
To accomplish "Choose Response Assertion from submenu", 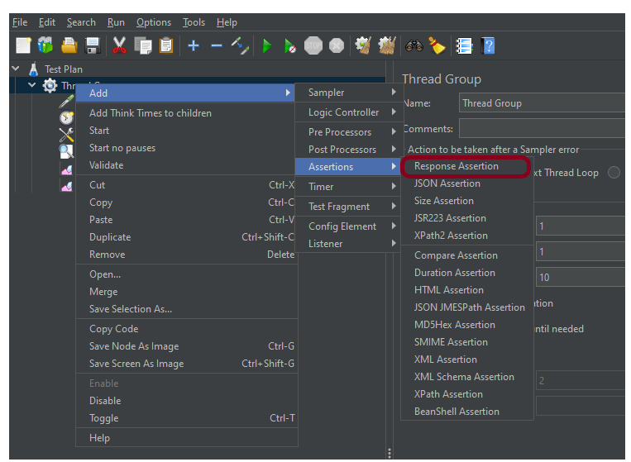I will click(x=457, y=166).
